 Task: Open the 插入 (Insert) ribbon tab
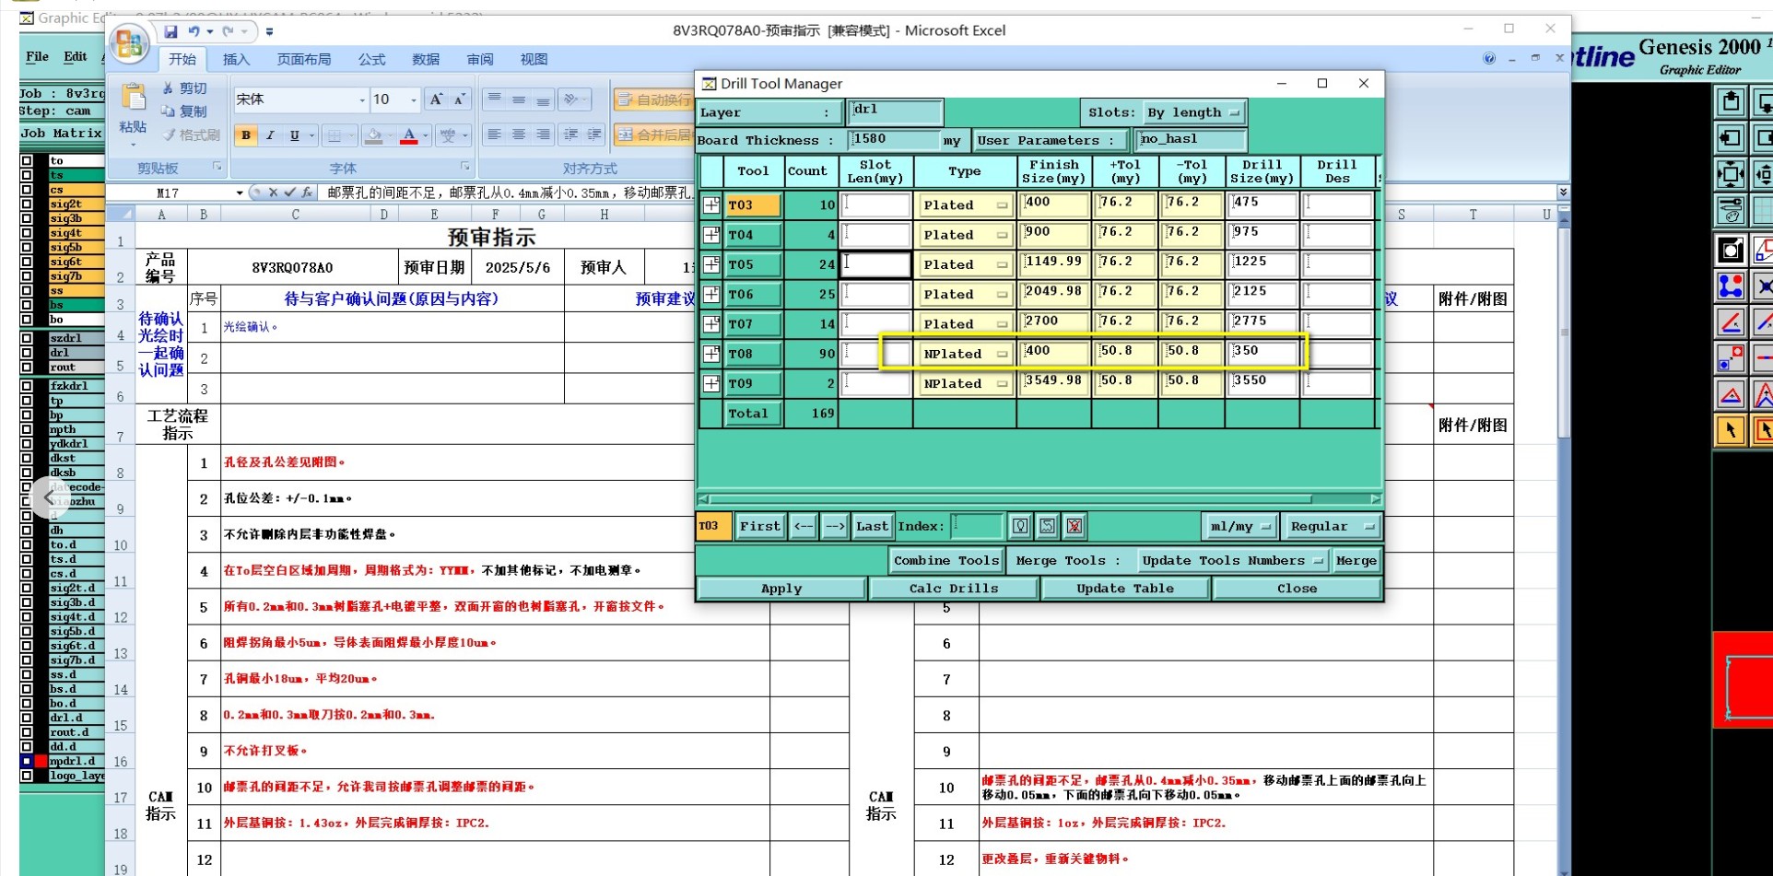click(x=236, y=59)
